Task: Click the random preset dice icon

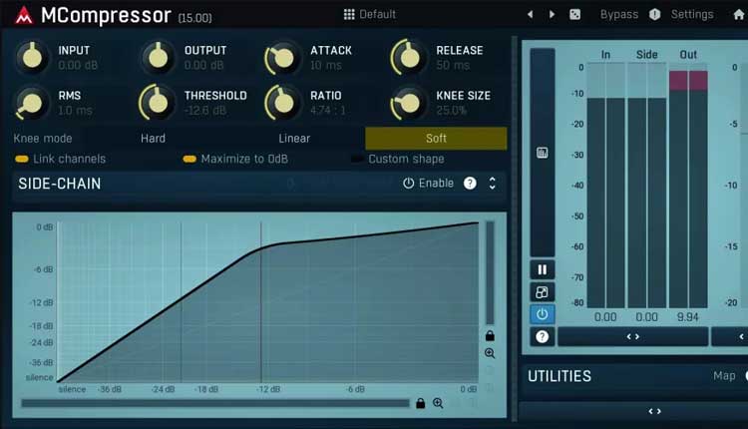Action: point(574,14)
